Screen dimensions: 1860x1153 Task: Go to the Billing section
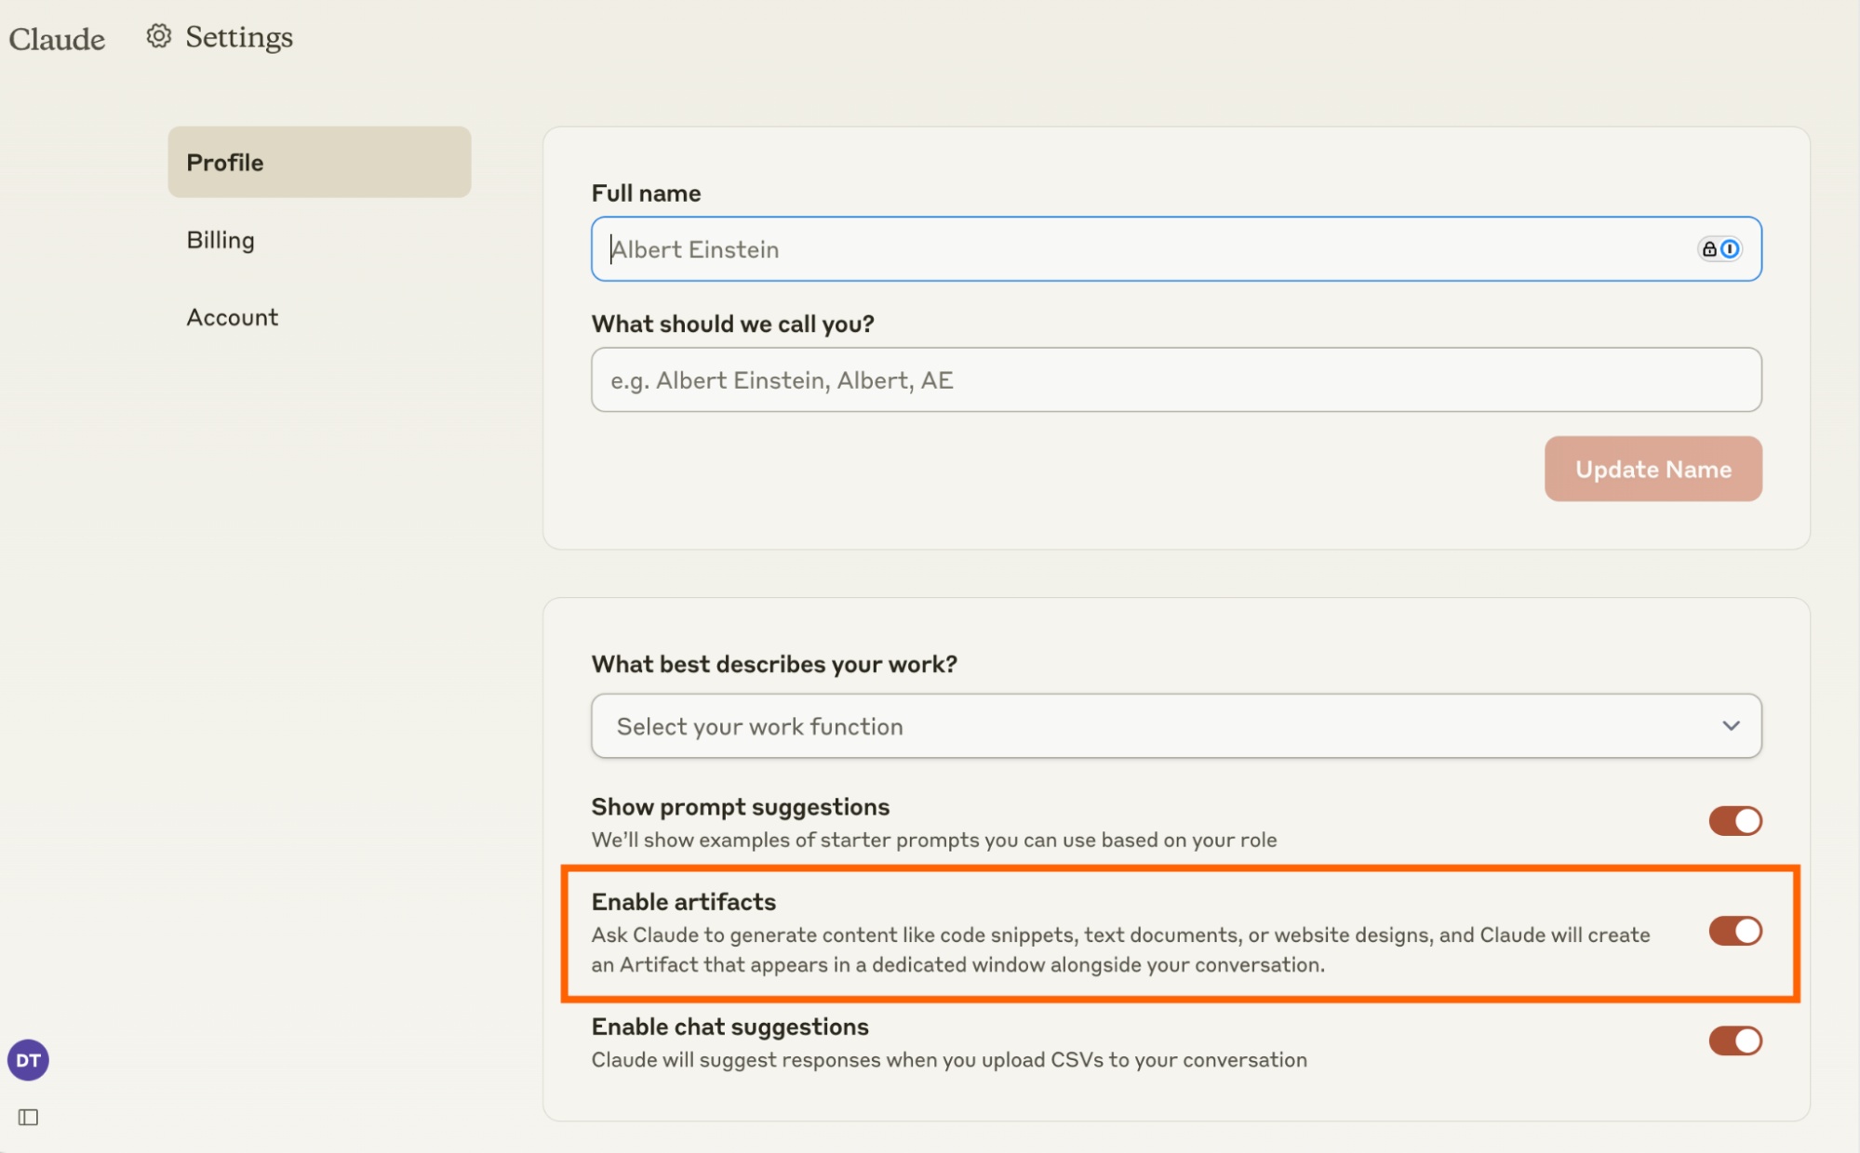click(x=221, y=240)
